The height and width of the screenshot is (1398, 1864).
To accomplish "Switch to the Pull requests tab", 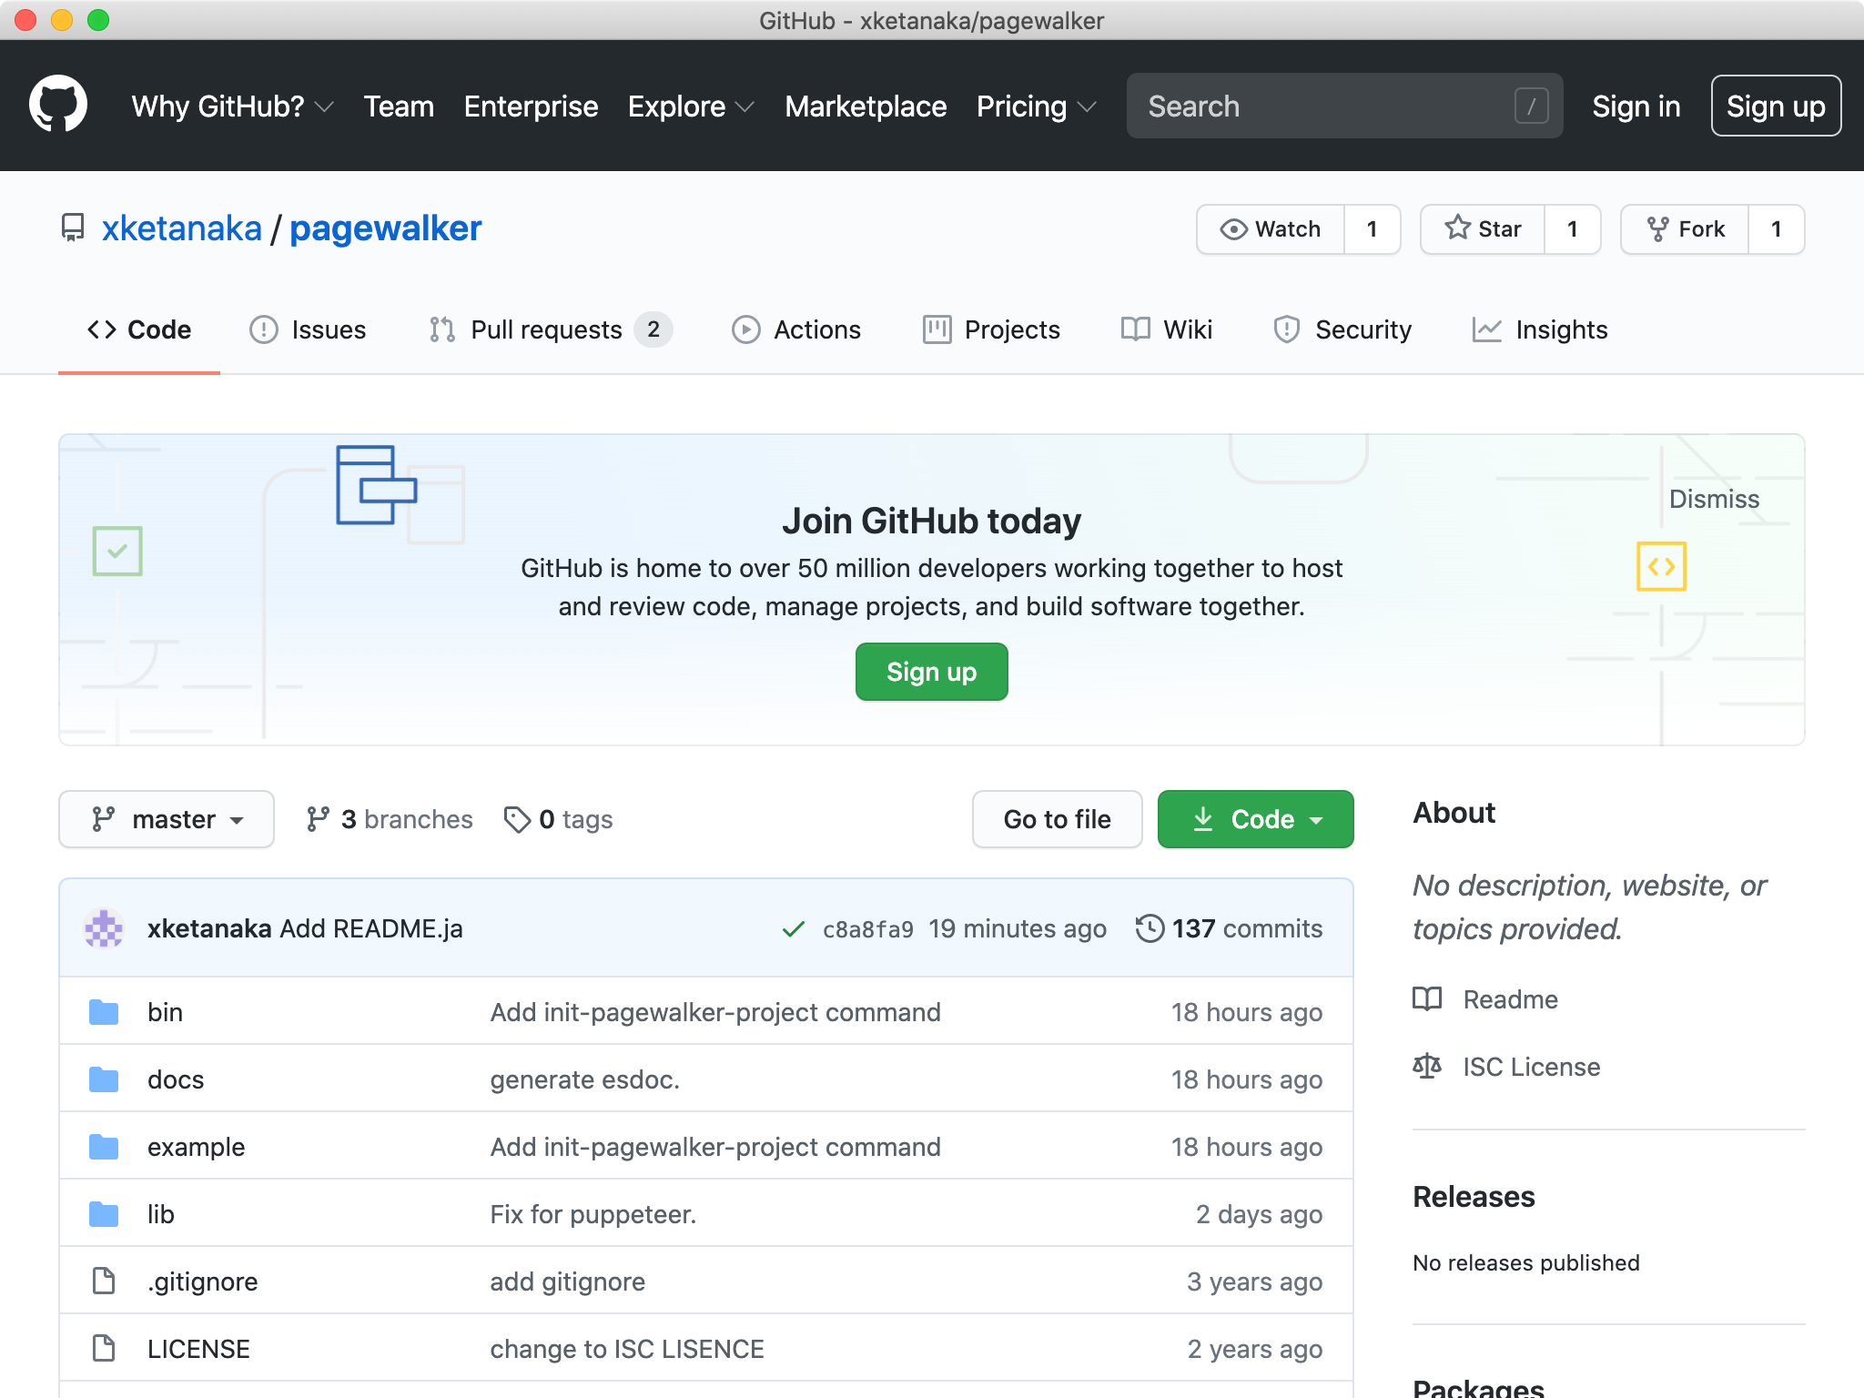I will point(546,329).
